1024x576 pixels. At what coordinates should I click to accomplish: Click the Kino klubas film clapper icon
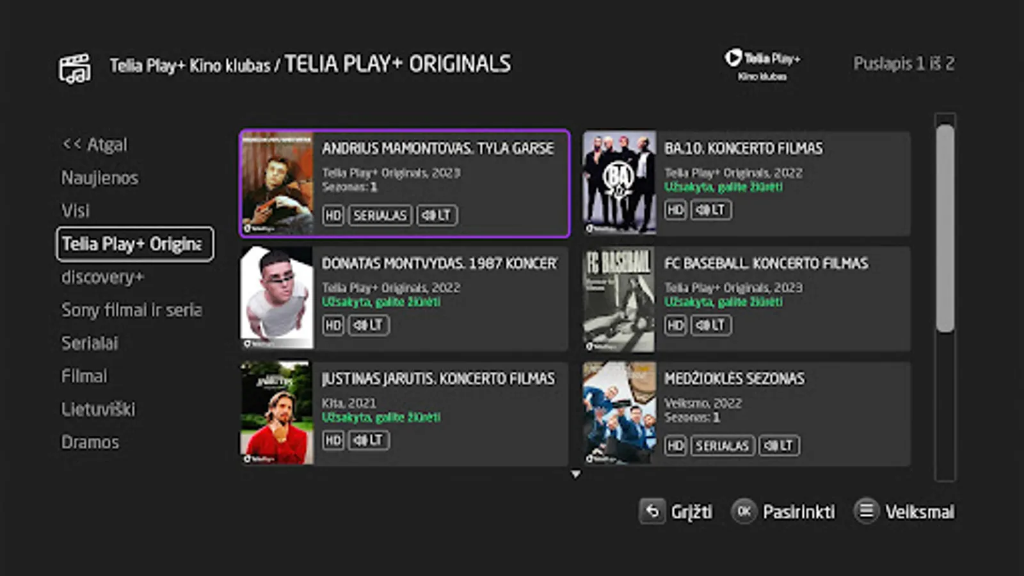pos(75,68)
